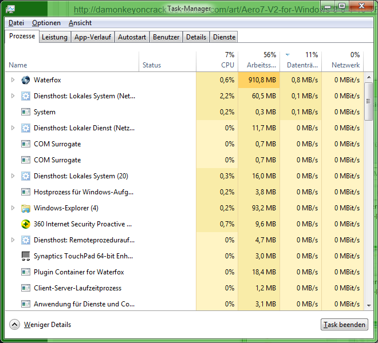Switch to the Benutzer tab
Image resolution: width=378 pixels, height=343 pixels.
click(x=166, y=37)
